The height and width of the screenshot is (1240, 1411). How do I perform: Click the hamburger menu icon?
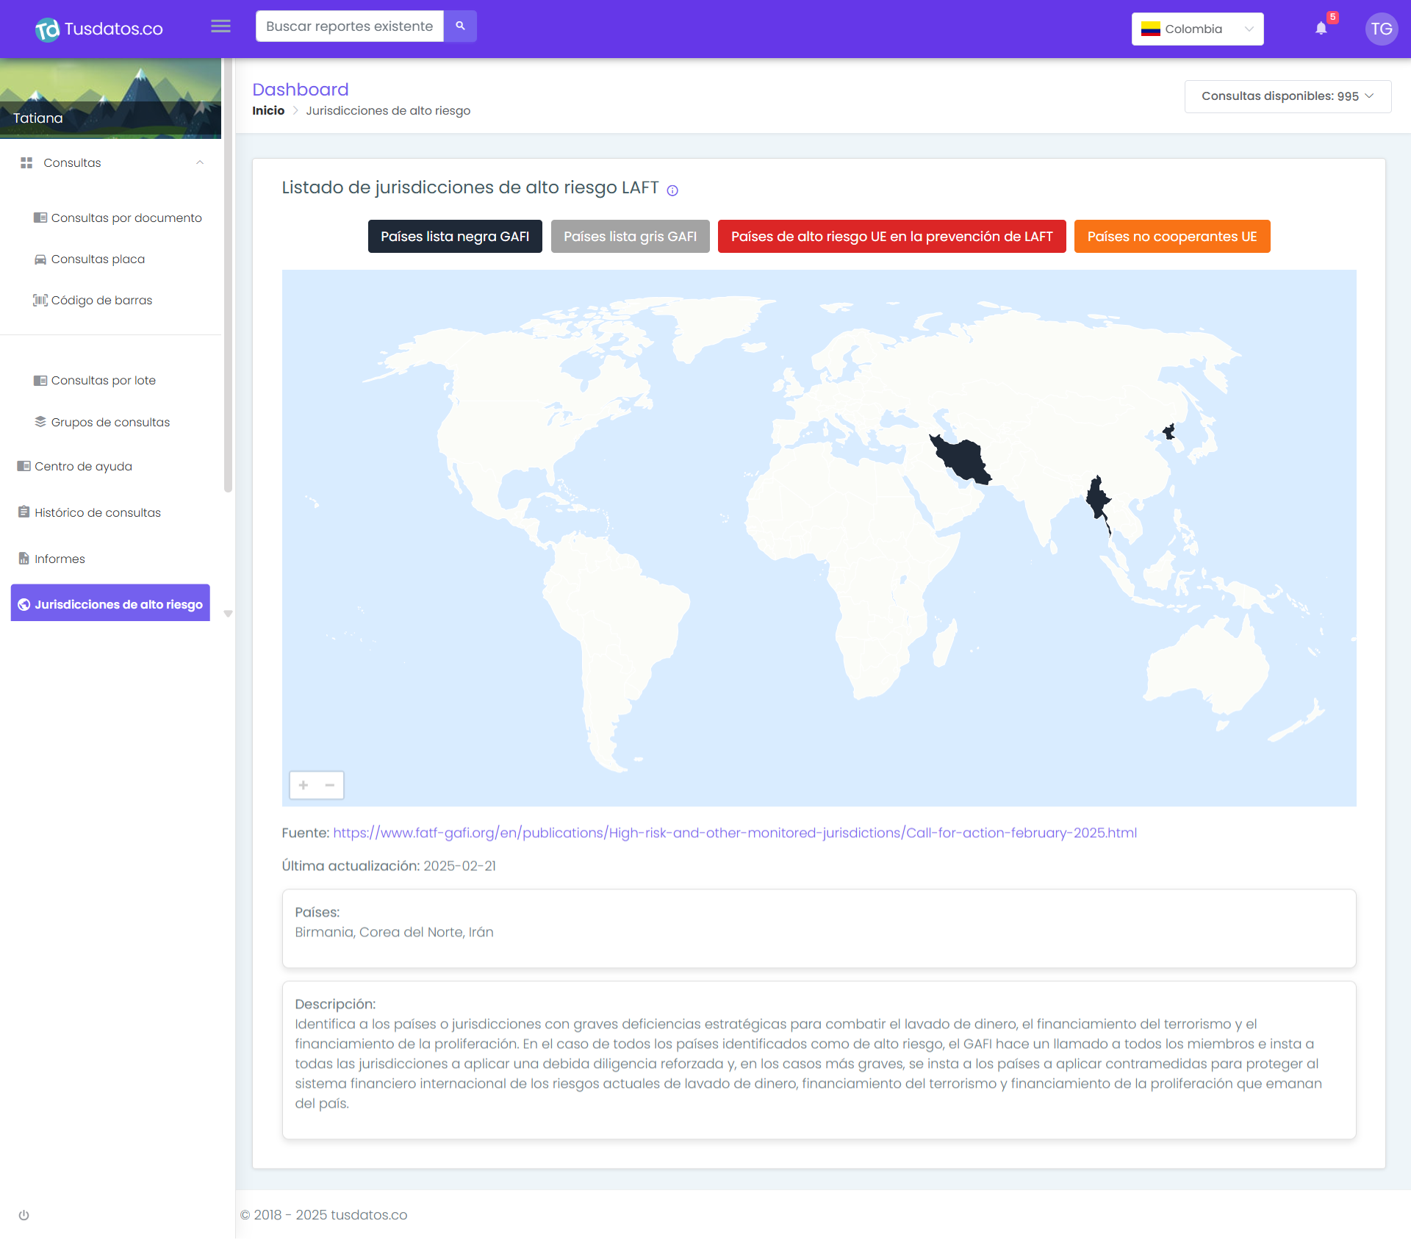pyautogui.click(x=220, y=26)
